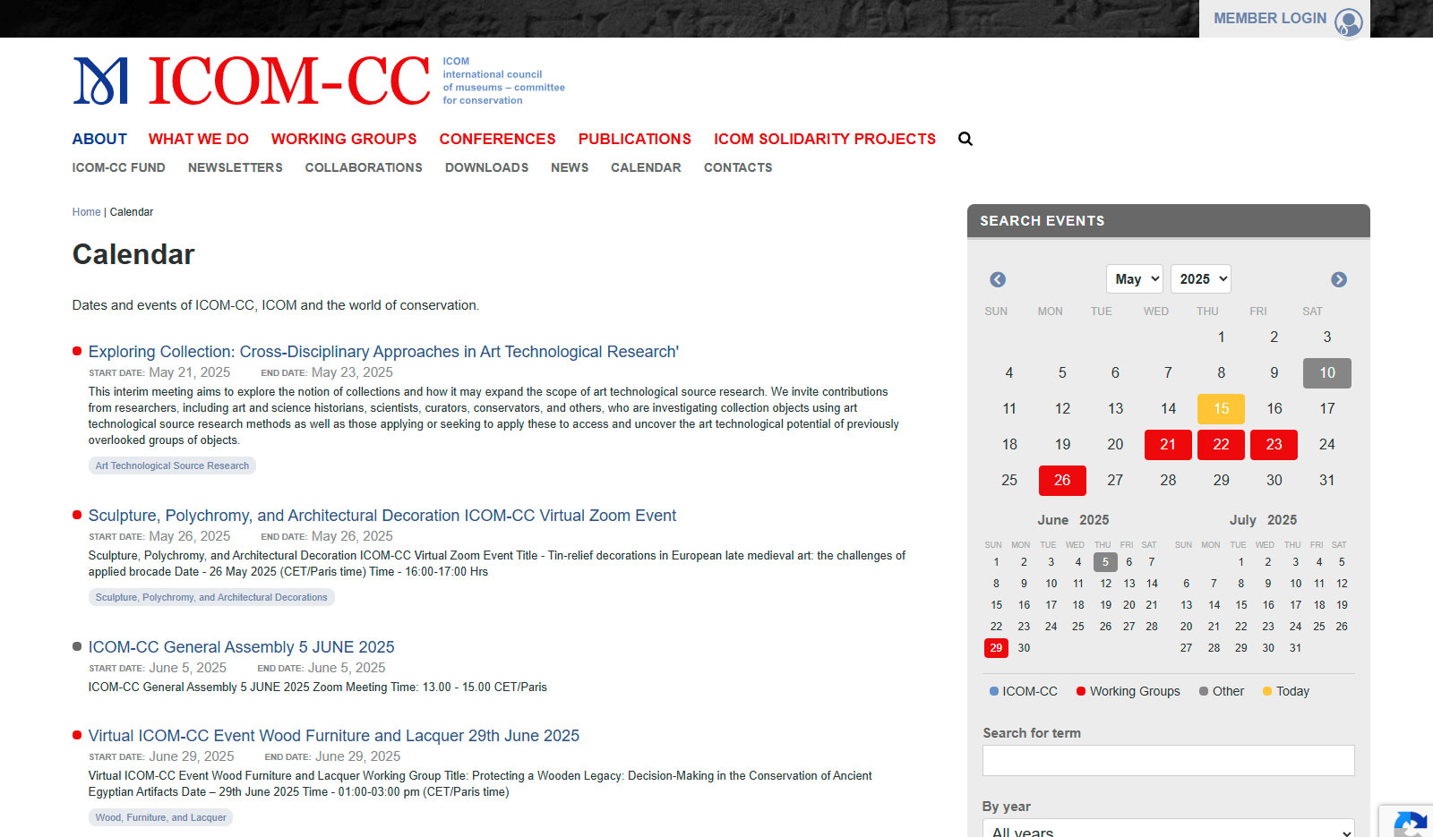This screenshot has height=837, width=1433.
Task: Open the Working Groups menu
Action: point(344,139)
